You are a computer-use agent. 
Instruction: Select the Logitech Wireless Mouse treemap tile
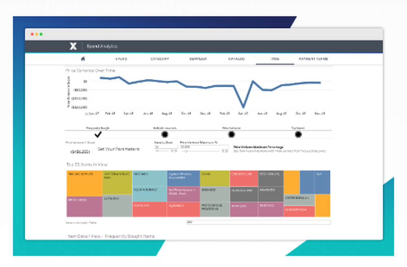click(184, 178)
